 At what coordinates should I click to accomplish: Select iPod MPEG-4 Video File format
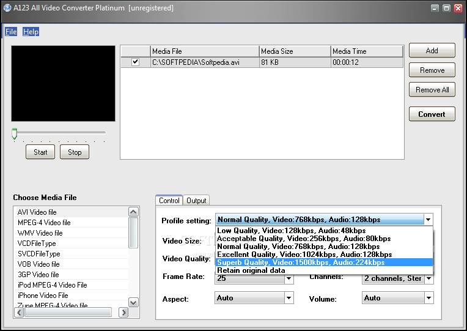(x=71, y=285)
